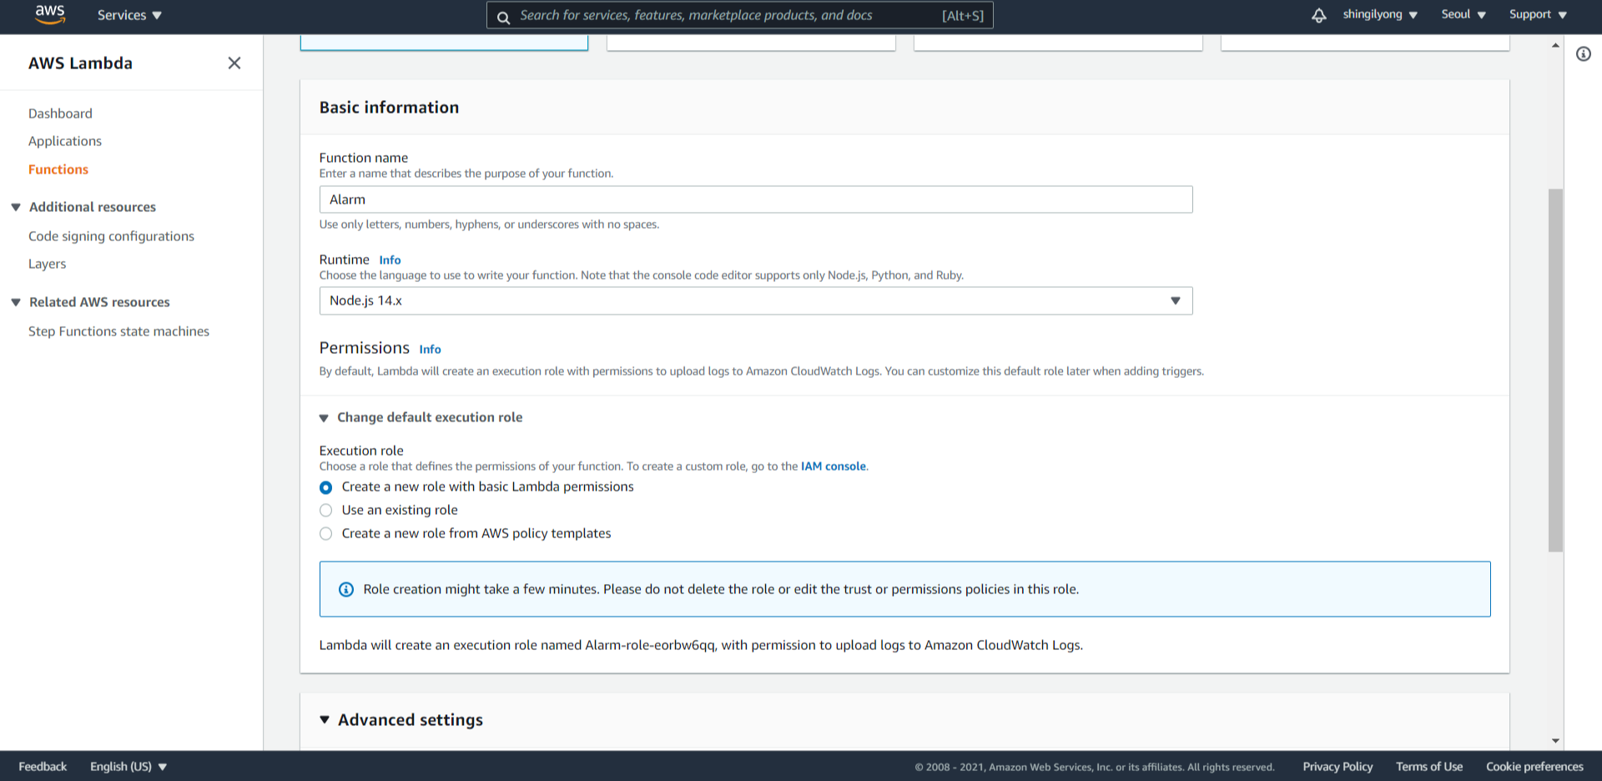Go to Applications in sidebar
This screenshot has width=1602, height=781.
65,141
